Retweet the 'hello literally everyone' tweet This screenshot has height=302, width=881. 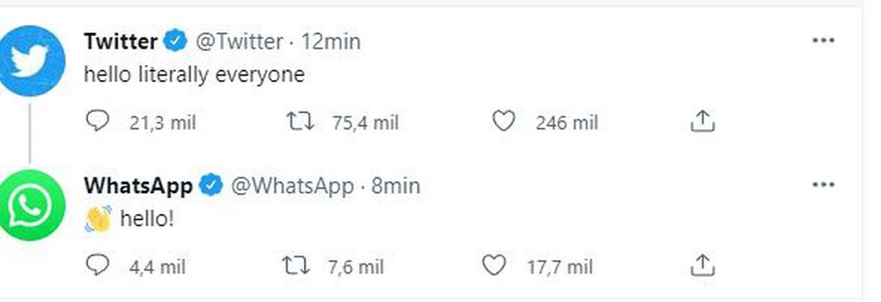tap(300, 122)
